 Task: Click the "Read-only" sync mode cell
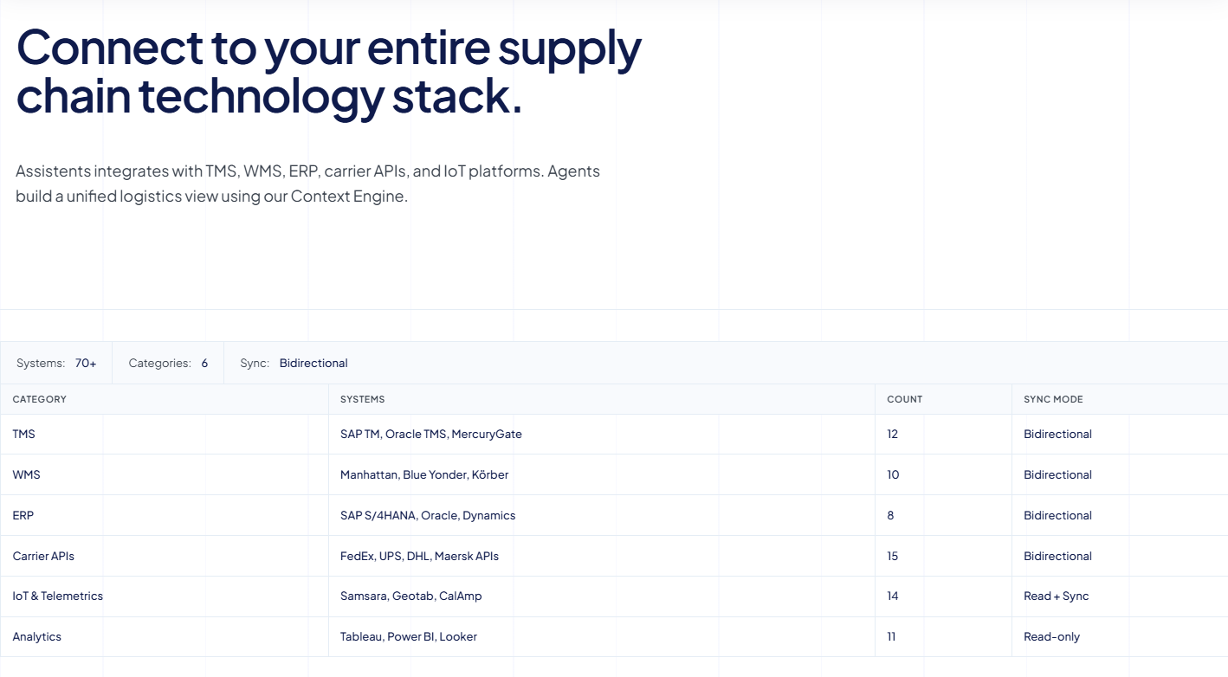tap(1120, 636)
